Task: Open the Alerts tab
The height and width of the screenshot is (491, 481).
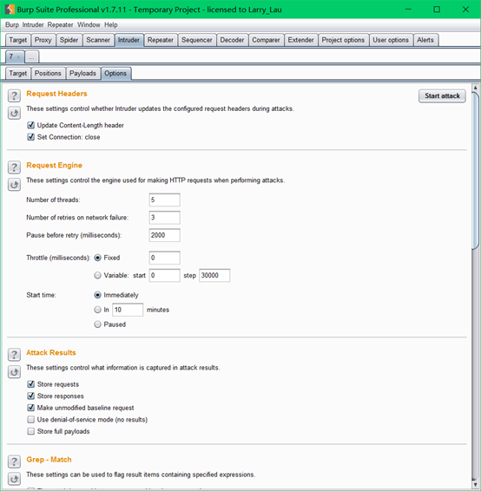Action: [x=425, y=40]
